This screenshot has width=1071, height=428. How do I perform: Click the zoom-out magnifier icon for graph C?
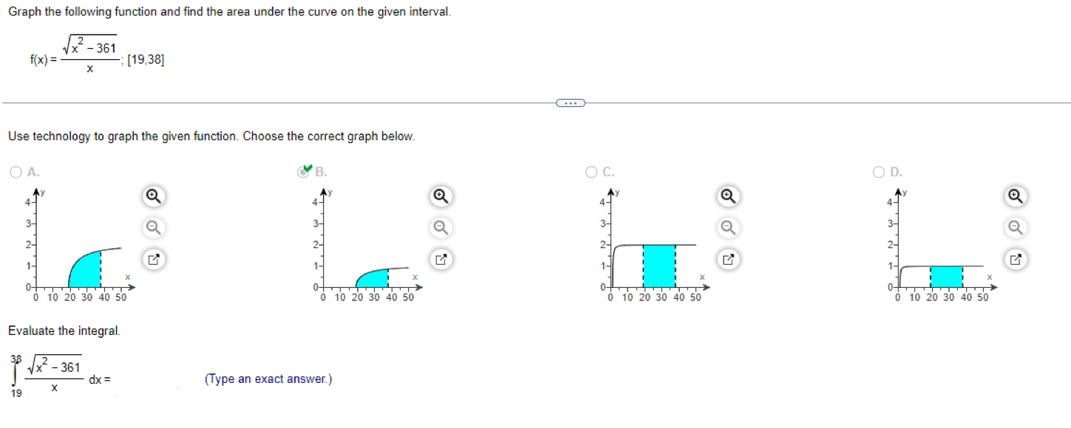(x=727, y=228)
